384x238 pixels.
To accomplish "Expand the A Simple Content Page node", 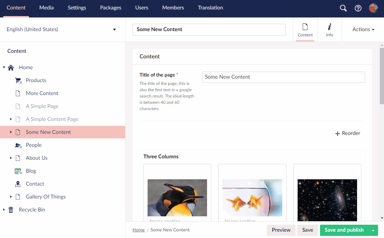I will [11, 119].
